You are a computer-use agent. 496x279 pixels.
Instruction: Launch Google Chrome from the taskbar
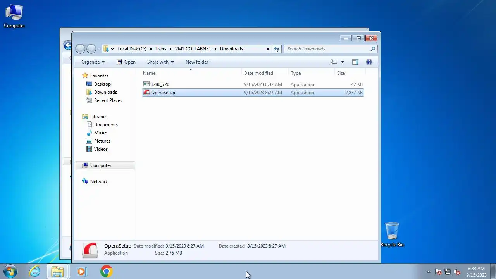106,271
